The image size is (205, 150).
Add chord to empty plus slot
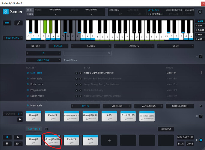click(x=109, y=140)
